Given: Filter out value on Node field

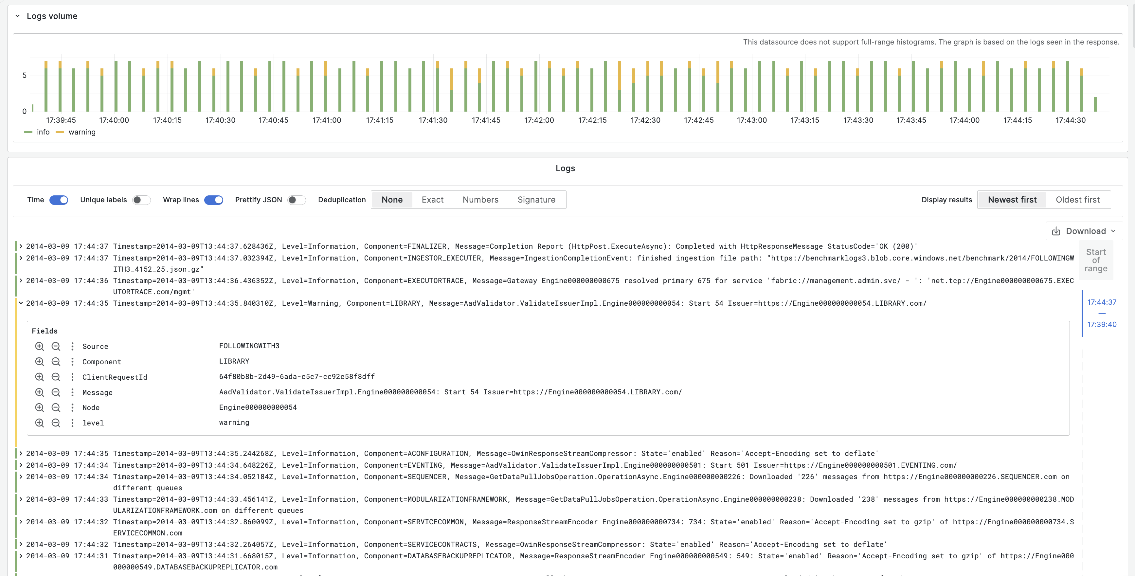Looking at the screenshot, I should 56,408.
